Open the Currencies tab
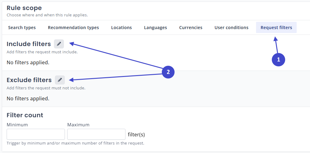310x153 pixels. (x=191, y=28)
